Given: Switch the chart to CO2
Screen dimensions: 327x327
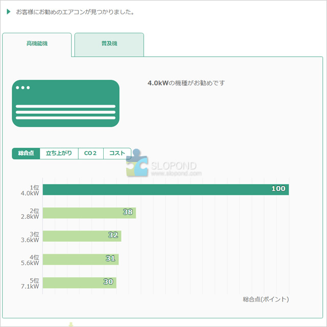Looking at the screenshot, I should (x=90, y=153).
